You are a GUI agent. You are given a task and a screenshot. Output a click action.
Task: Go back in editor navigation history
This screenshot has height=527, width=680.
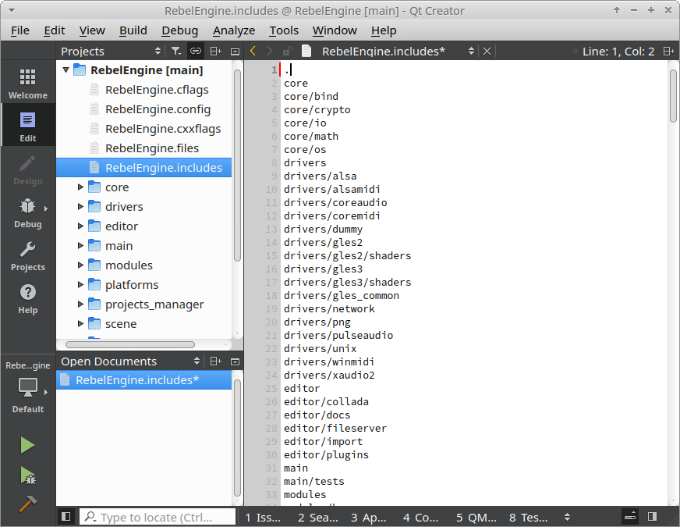pos(253,52)
